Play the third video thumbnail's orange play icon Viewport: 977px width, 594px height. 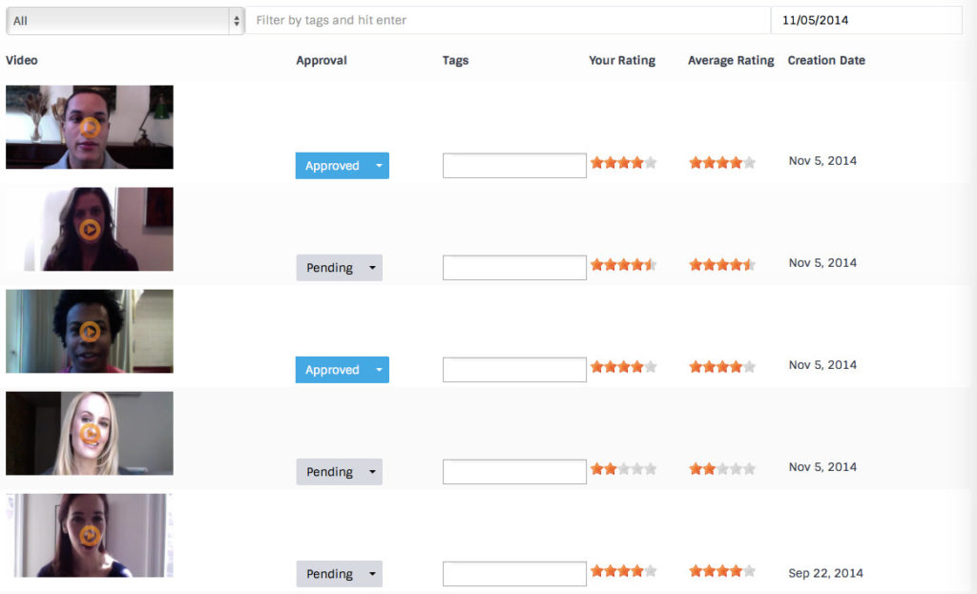click(x=90, y=332)
